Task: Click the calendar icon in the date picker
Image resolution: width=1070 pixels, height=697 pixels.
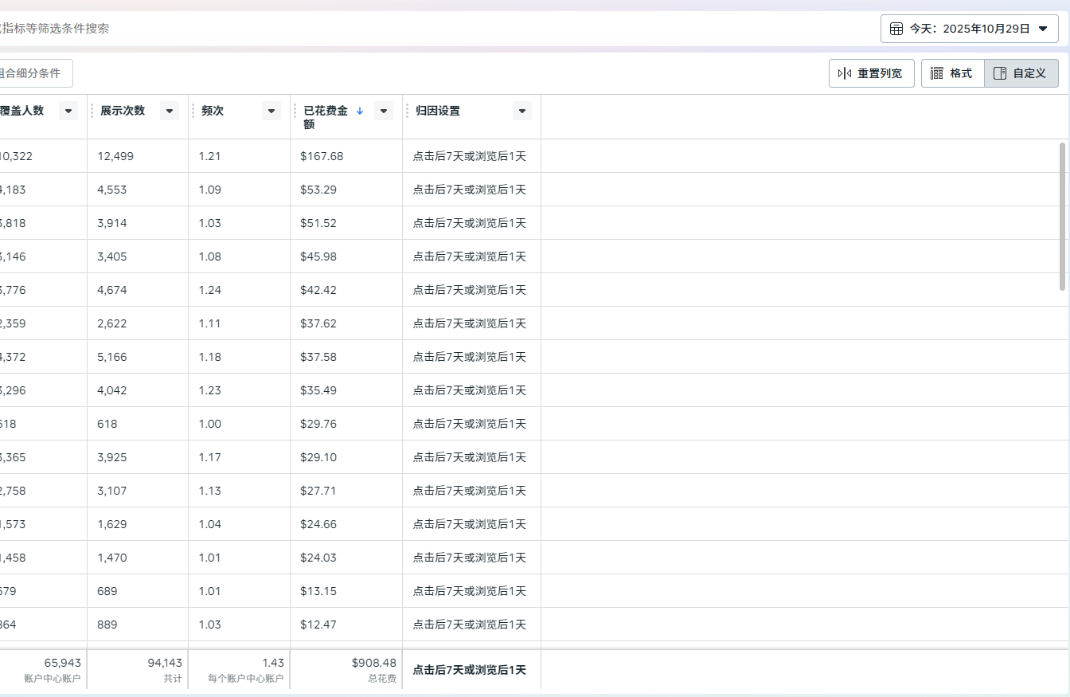Action: 896,29
